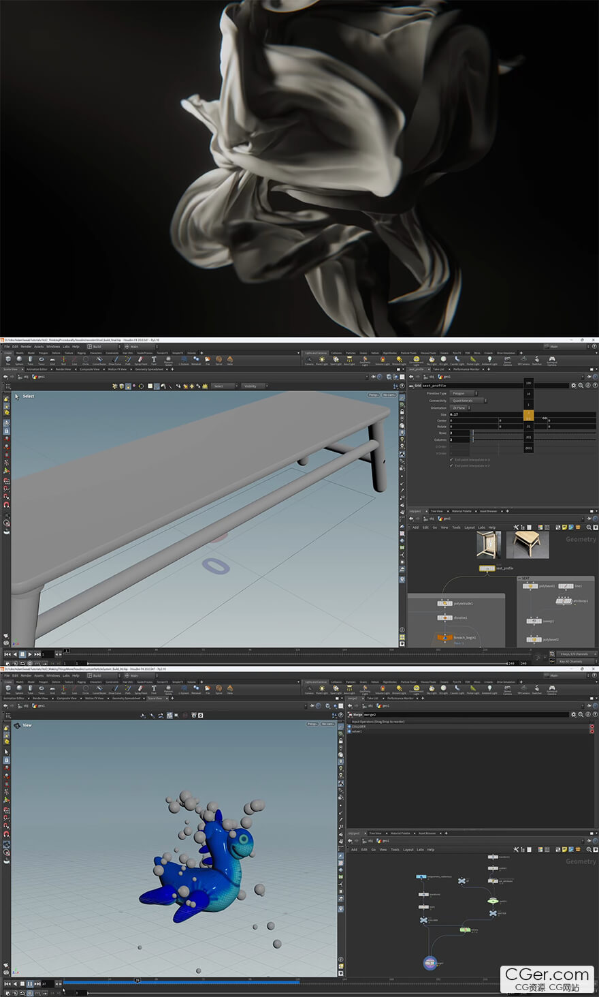The height and width of the screenshot is (997, 599).
Task: Open the Persp menu in the particle viewport
Action: (312, 724)
